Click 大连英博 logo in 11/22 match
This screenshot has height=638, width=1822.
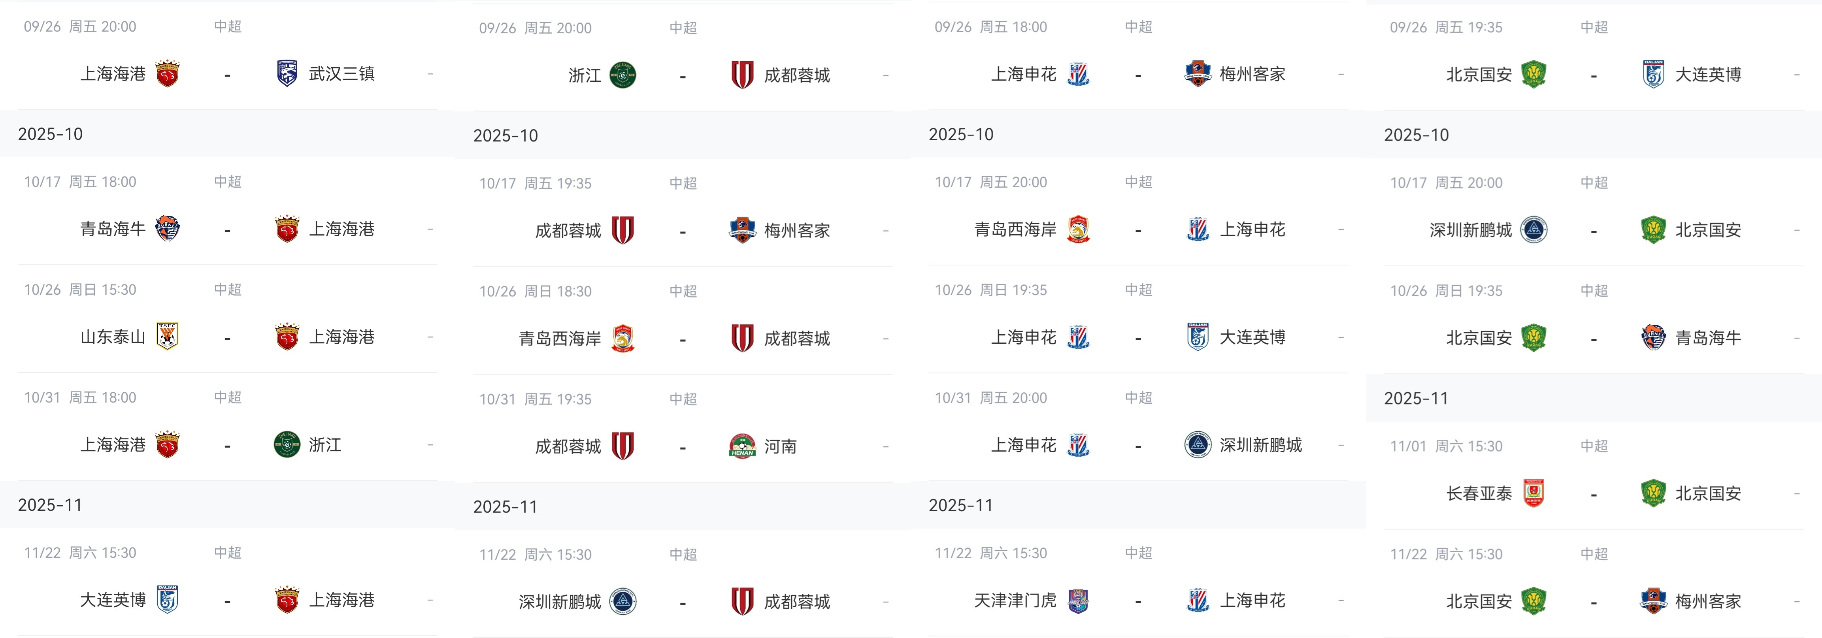click(x=167, y=600)
